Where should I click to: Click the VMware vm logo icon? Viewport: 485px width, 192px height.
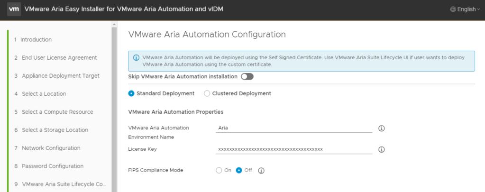click(x=14, y=9)
